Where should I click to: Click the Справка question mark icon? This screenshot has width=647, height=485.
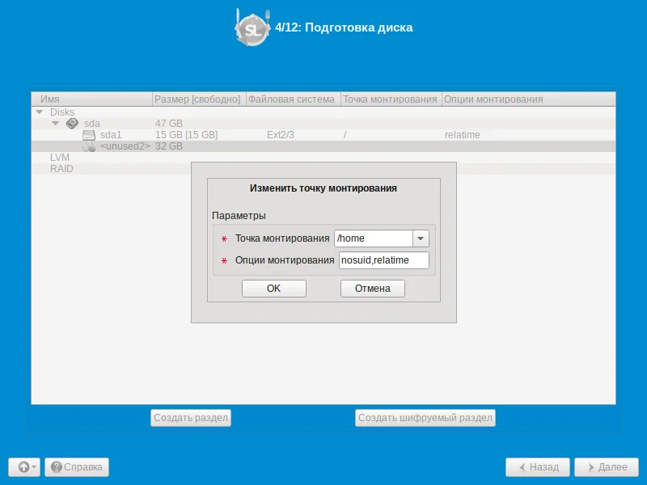click(x=56, y=467)
